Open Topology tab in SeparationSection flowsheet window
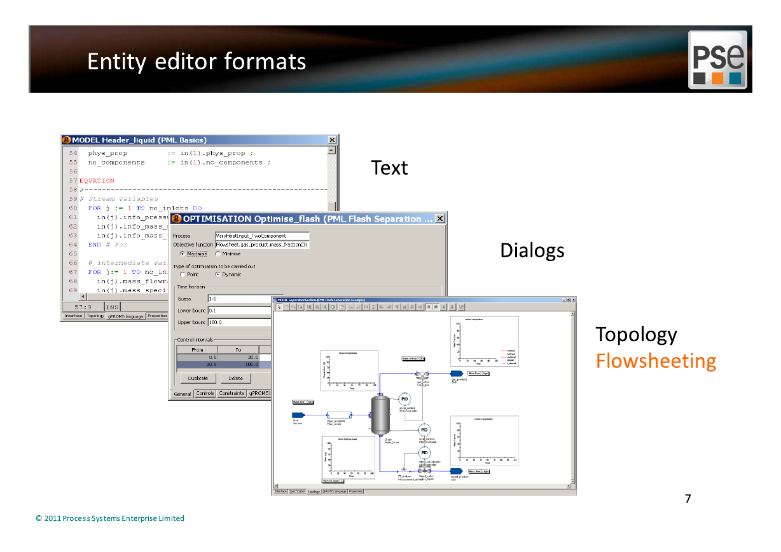781x552 pixels. point(314,491)
